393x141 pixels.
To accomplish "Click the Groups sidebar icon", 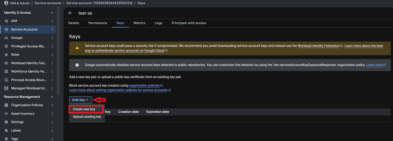I will [6, 38].
